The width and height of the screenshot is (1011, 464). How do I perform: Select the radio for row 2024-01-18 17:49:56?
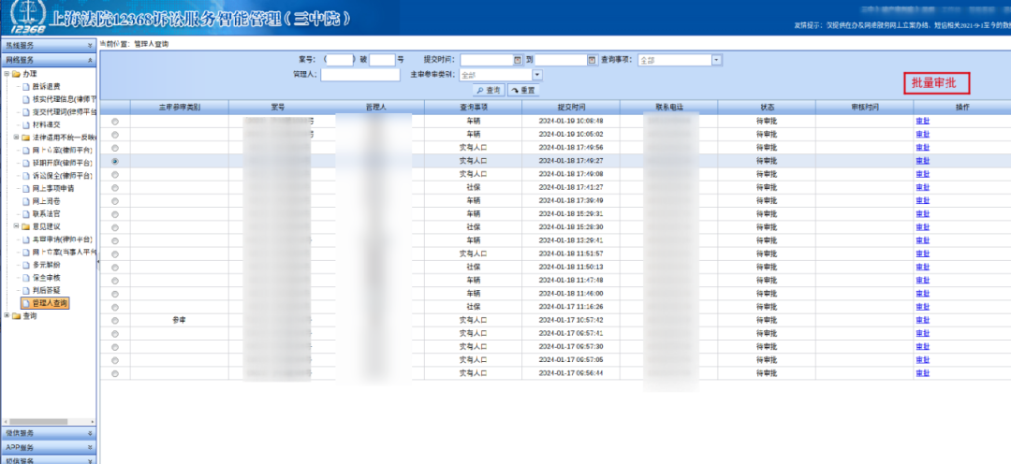pyautogui.click(x=115, y=148)
